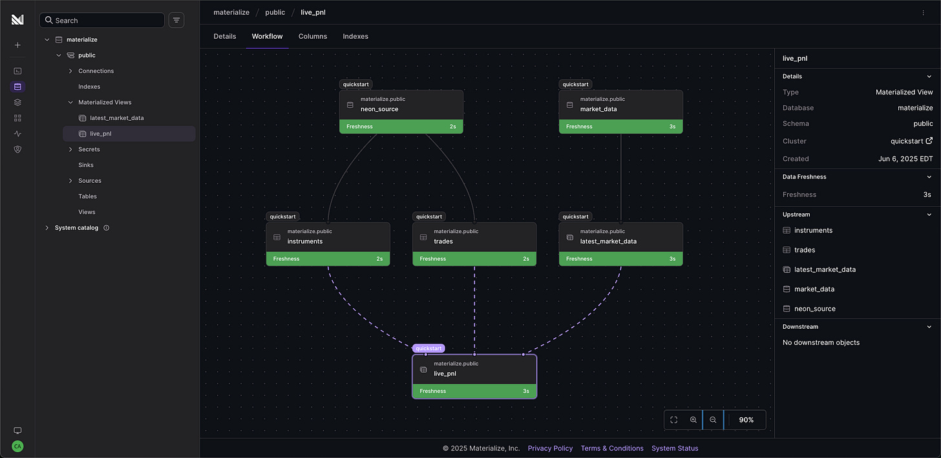Open the shield access-control icon
This screenshot has width=941, height=458.
[17, 149]
